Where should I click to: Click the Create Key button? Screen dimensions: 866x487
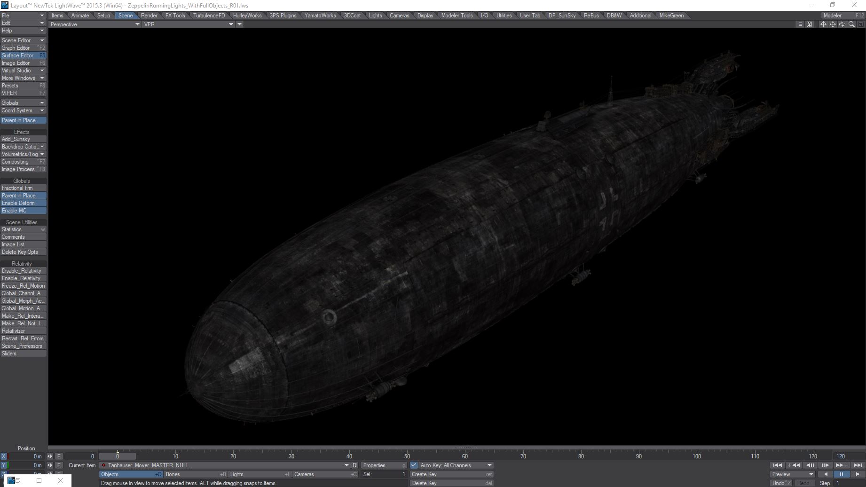tap(451, 474)
